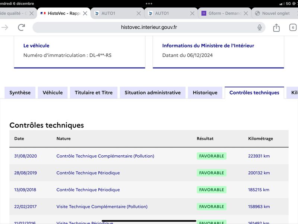Click the 'Datant du 06/12/2024' text
The width and height of the screenshot is (298, 224).
coord(187,55)
